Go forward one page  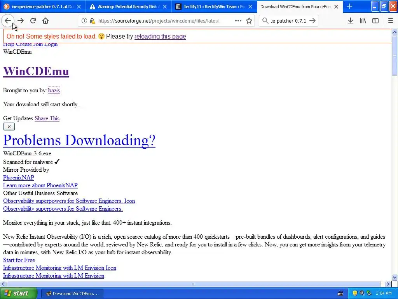coord(21,21)
